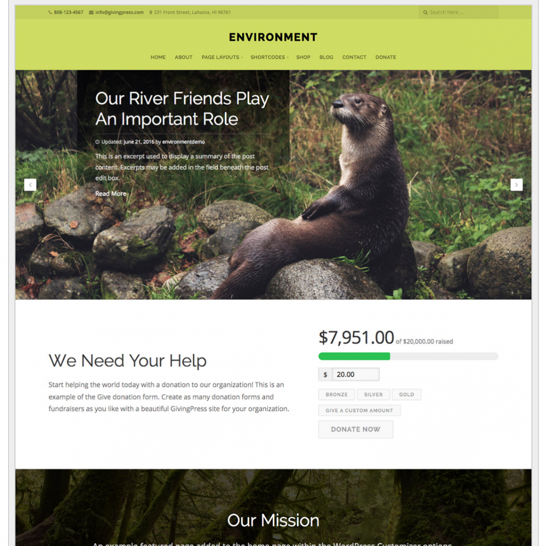
Task: Select the Bronze donation level
Action: point(337,394)
